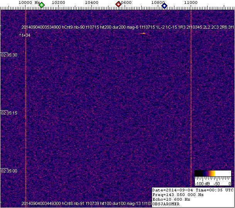
Task: Select the 02:35:15 time marker
Action: point(9,113)
